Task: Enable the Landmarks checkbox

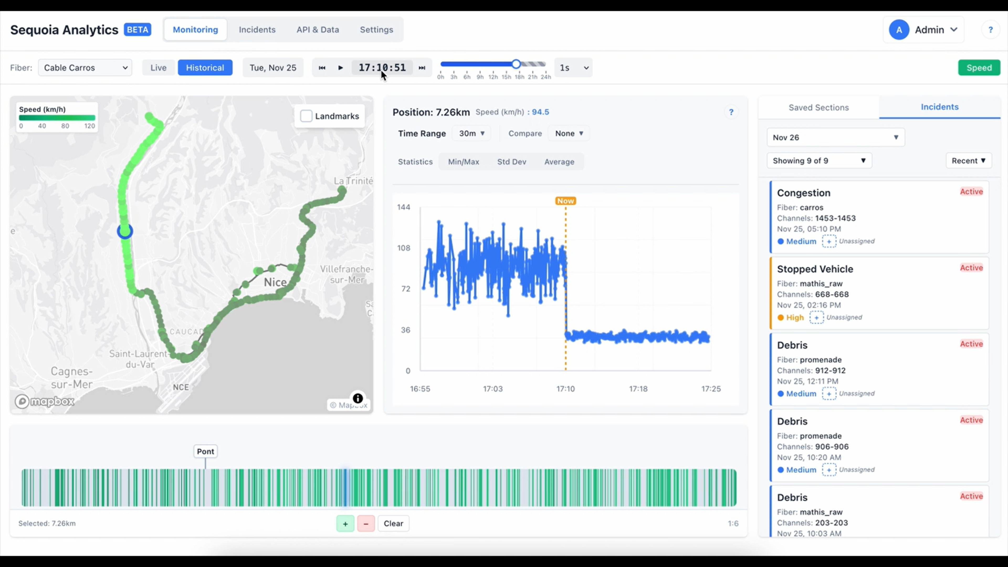Action: pos(306,116)
